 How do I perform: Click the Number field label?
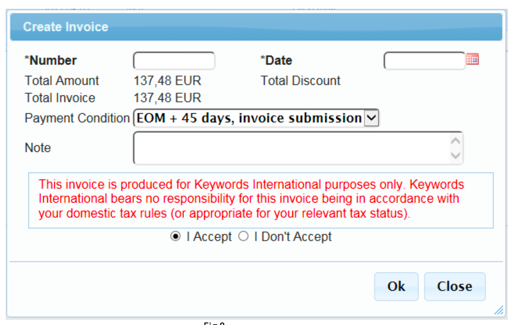pyautogui.click(x=51, y=60)
